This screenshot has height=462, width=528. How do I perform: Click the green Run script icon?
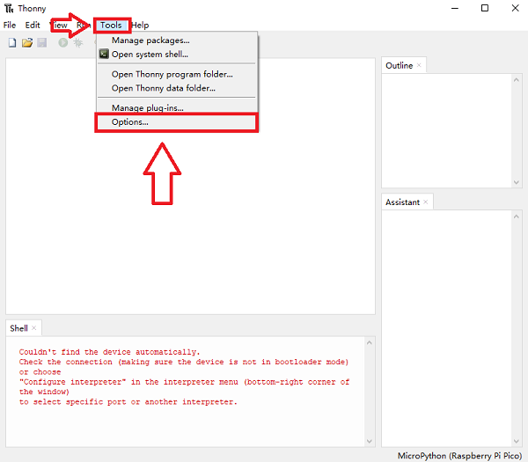(63, 43)
